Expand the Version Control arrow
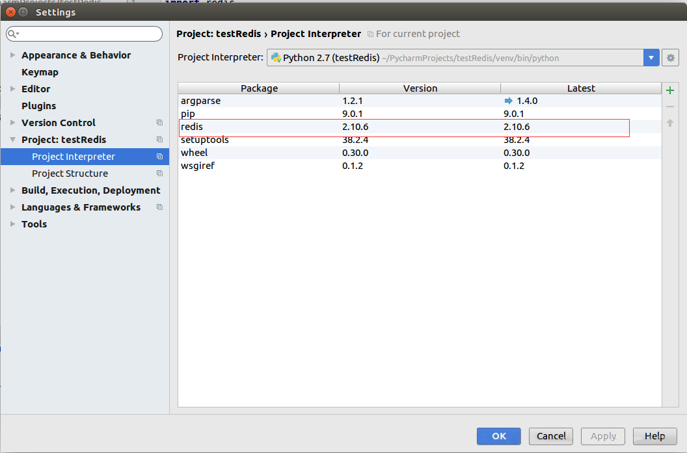Viewport: 687px width, 453px height. [13, 123]
